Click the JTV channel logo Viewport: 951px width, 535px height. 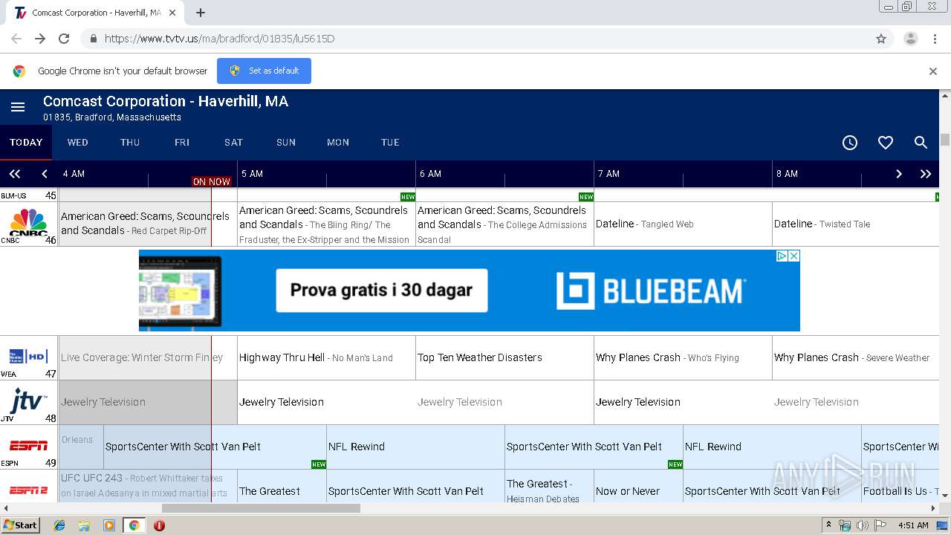coord(28,401)
